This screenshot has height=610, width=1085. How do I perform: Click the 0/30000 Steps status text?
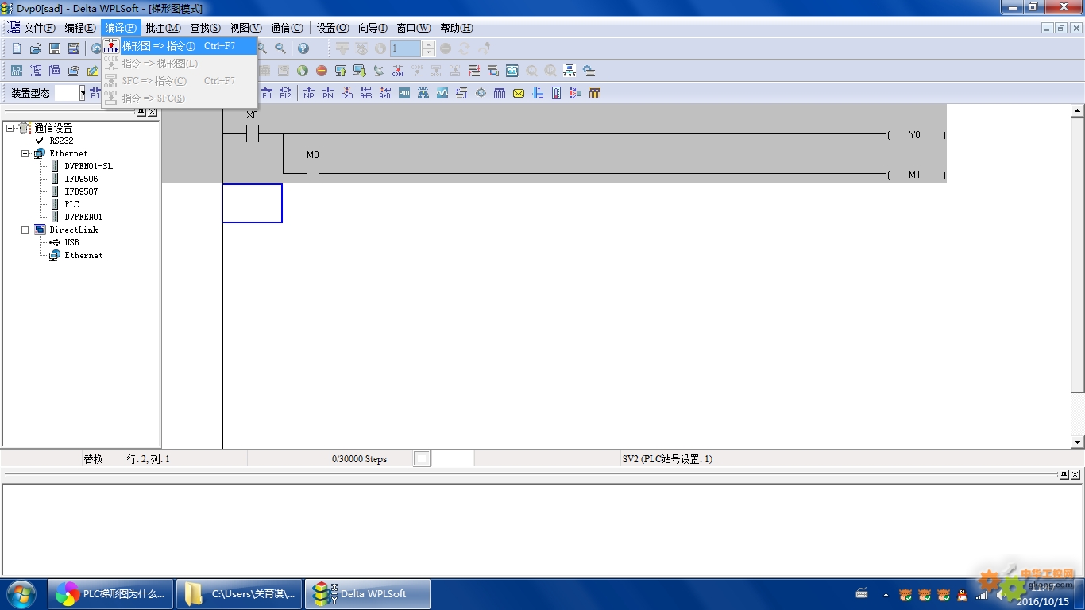point(359,459)
